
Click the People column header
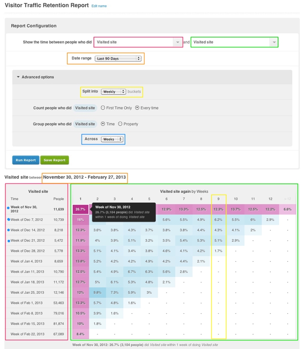[59, 199]
